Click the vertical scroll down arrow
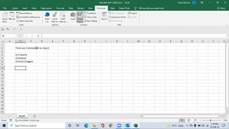 (227, 113)
